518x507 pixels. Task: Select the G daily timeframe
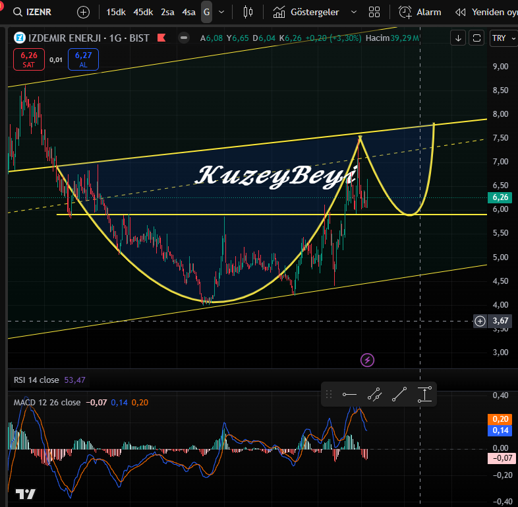pos(206,13)
